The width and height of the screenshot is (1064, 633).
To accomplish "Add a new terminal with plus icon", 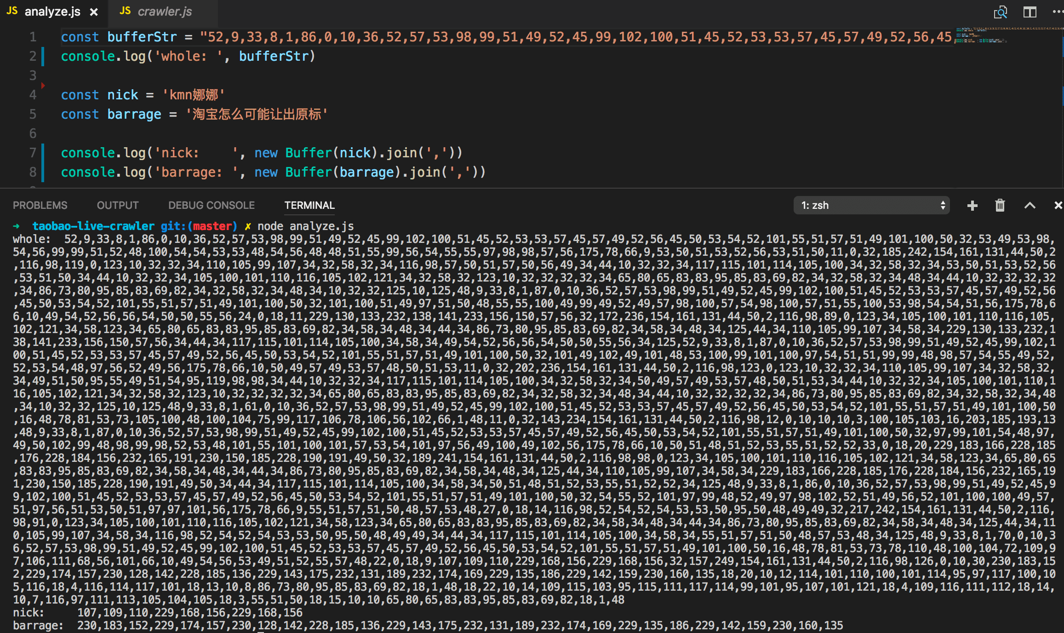I will click(x=972, y=206).
